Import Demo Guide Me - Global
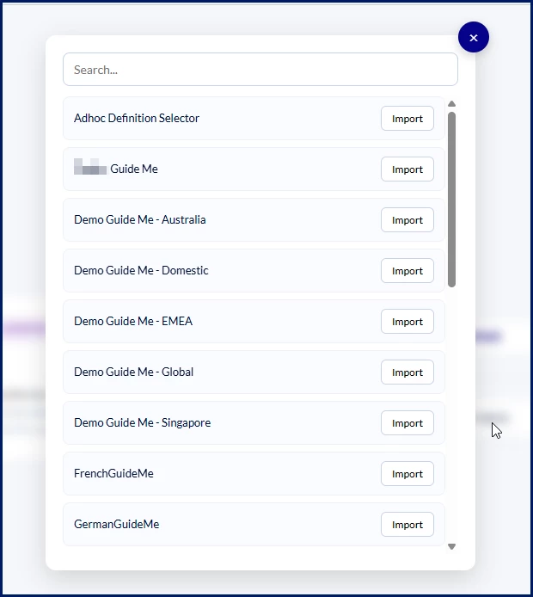 (x=407, y=372)
